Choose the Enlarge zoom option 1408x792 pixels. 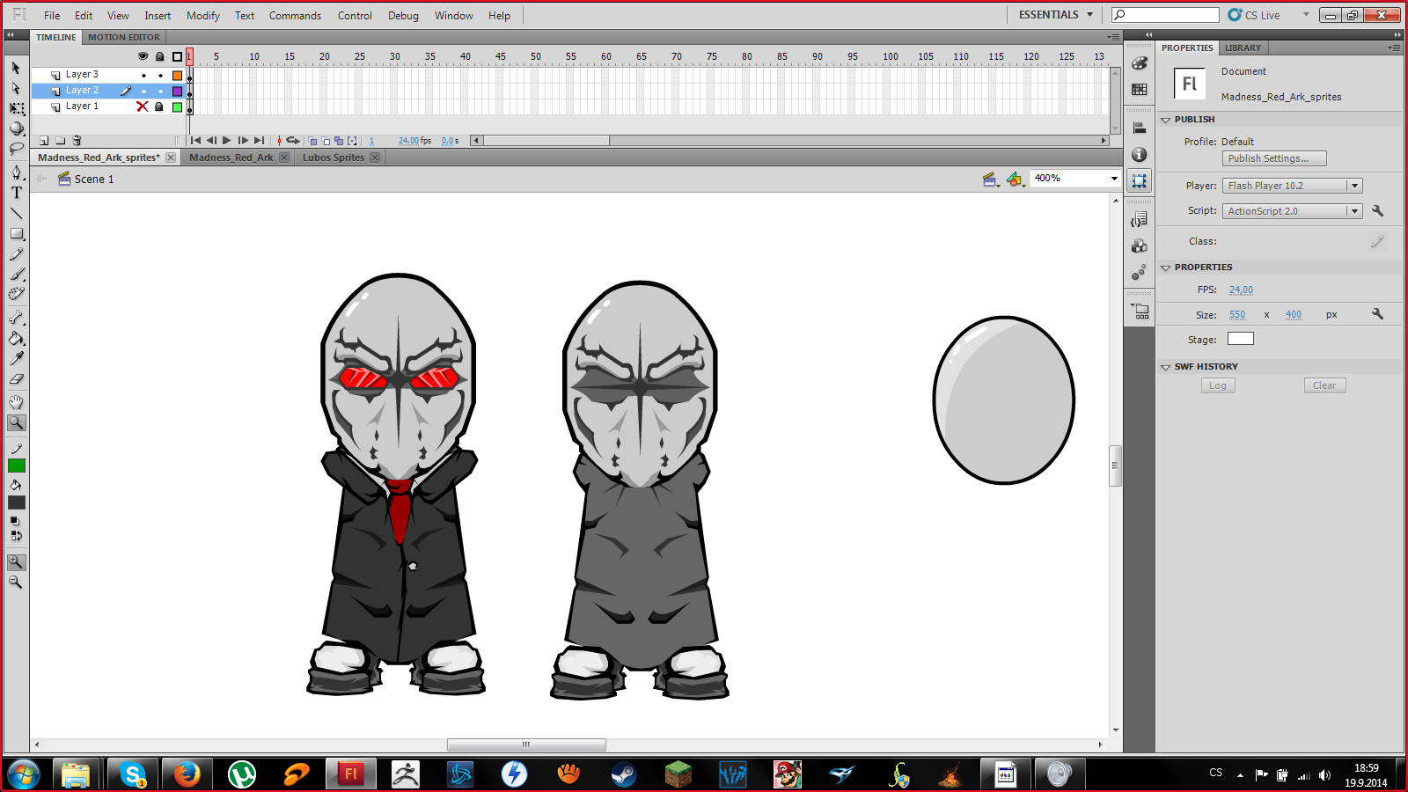[x=16, y=561]
